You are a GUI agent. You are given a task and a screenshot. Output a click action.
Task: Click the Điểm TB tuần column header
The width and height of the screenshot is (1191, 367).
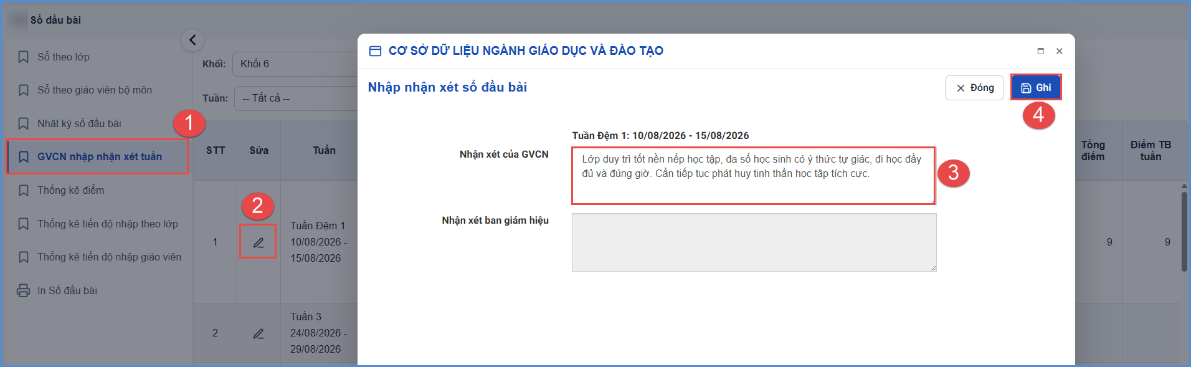tap(1151, 150)
